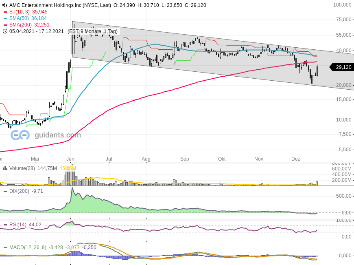The image size is (354, 265).
Task: Click the RSI value 44,02
Action: pyautogui.click(x=35, y=225)
